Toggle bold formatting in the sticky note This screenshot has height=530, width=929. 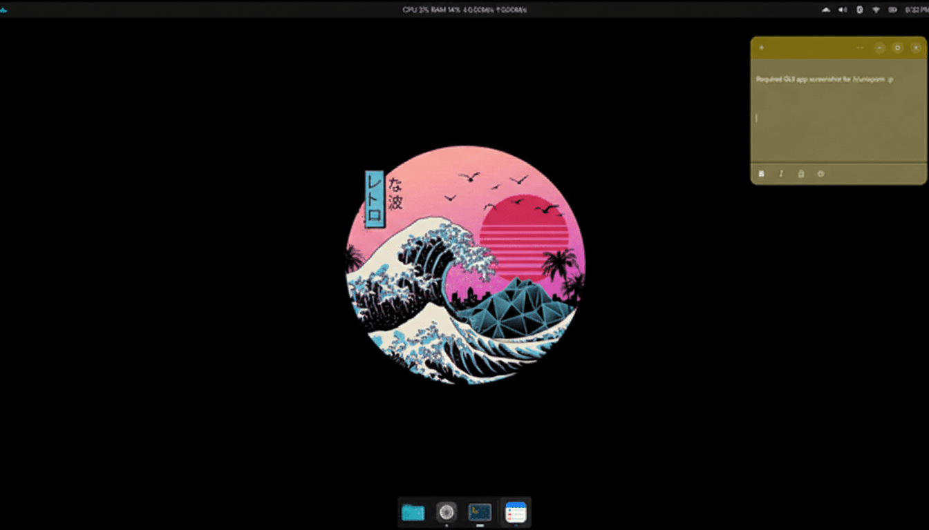pos(761,174)
